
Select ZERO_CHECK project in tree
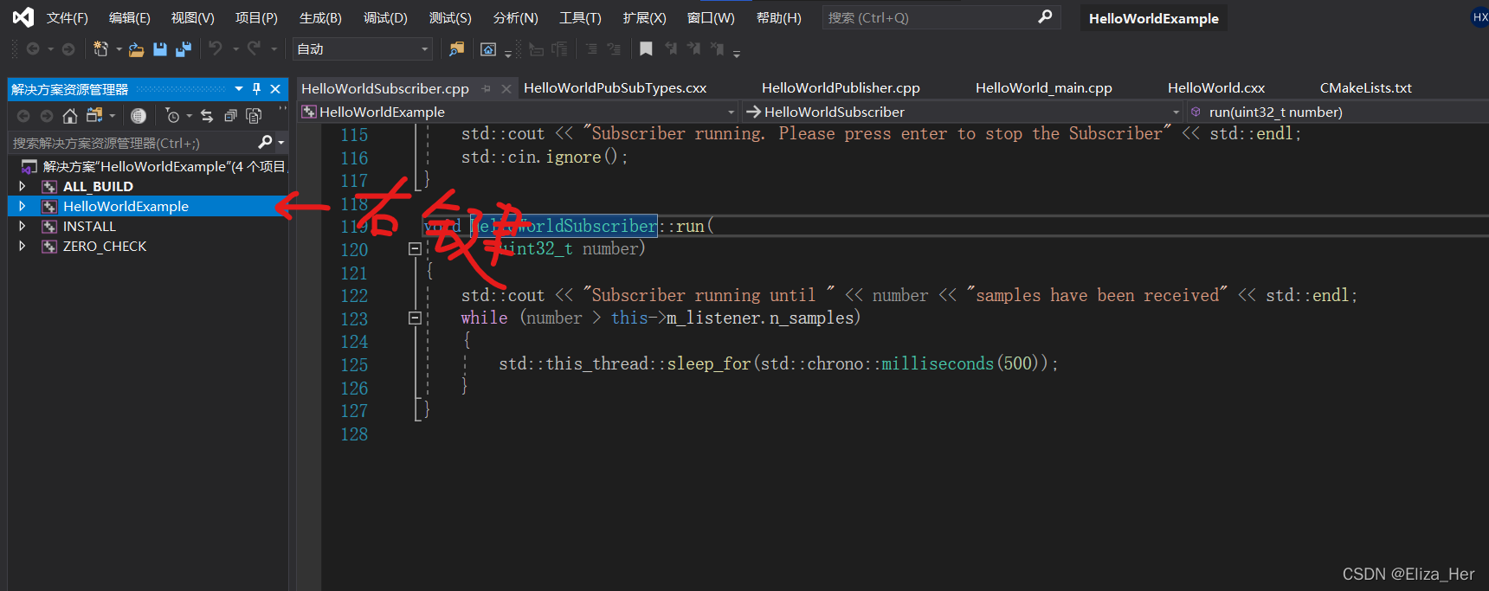coord(105,246)
